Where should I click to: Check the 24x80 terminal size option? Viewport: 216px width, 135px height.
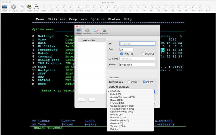pos(129,82)
